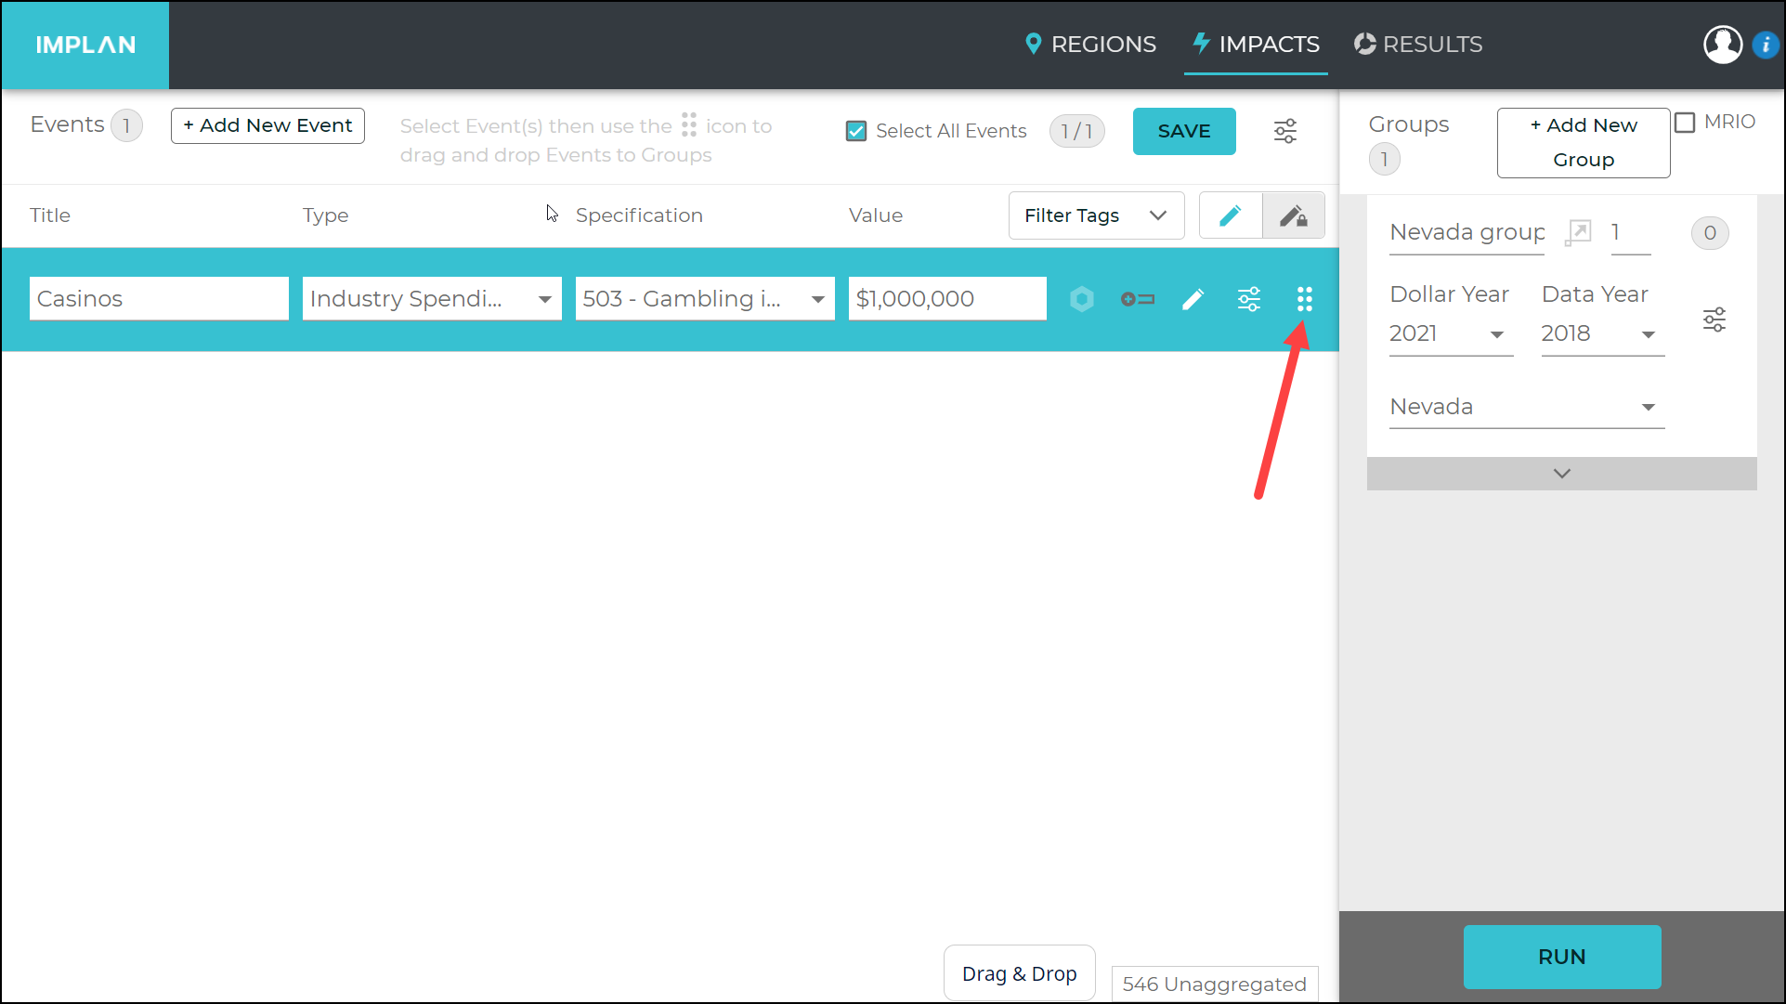This screenshot has width=1786, height=1004.
Task: Click the Casinos title field
Action: click(x=159, y=299)
